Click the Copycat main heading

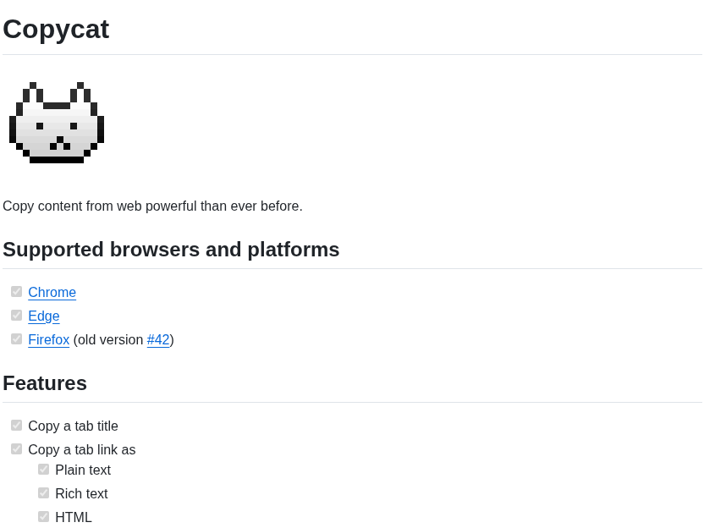coord(56,30)
